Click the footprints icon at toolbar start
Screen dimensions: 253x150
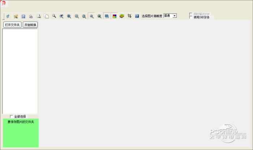8,16
